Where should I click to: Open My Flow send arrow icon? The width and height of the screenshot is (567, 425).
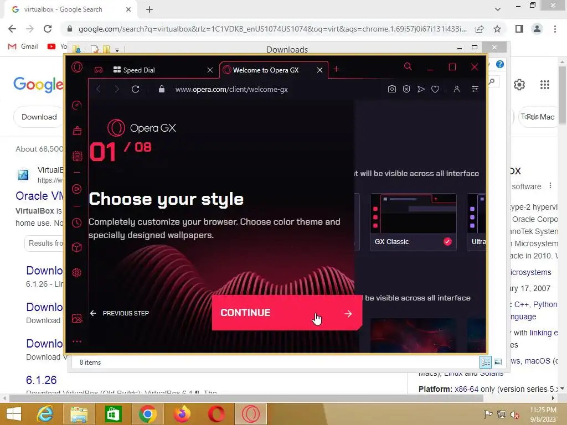(421, 89)
